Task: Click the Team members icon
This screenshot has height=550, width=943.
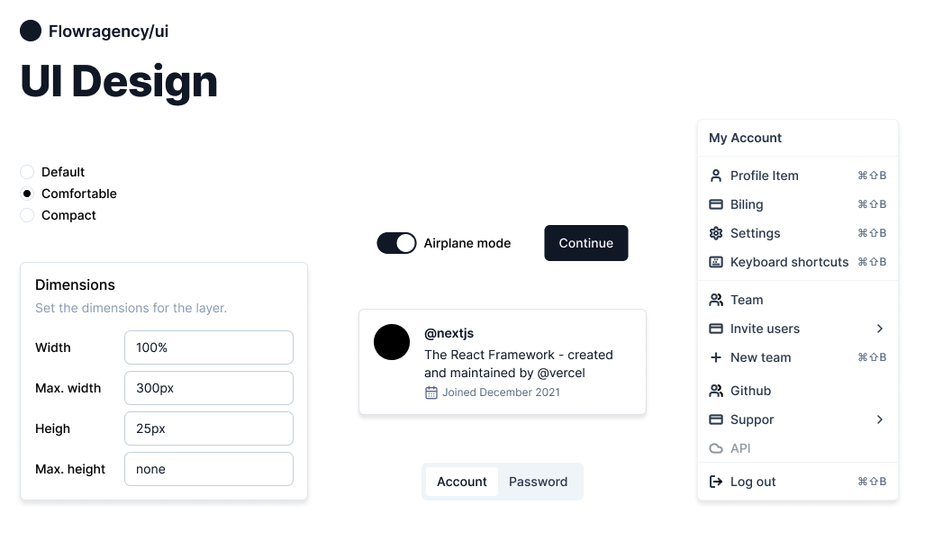Action: 715,300
